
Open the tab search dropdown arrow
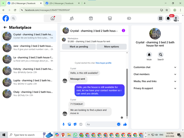tap(3, 3)
